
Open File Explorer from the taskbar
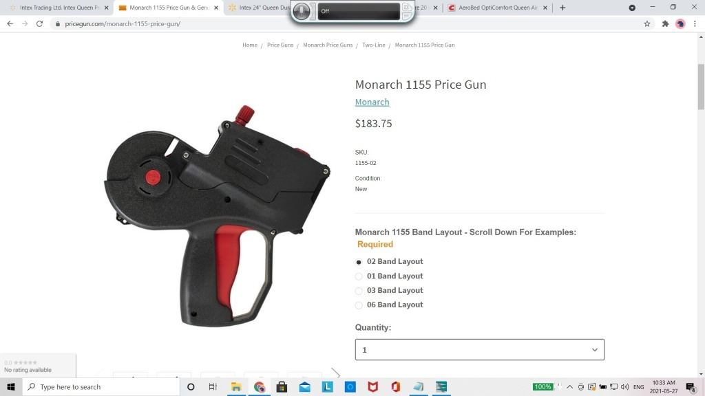236,386
